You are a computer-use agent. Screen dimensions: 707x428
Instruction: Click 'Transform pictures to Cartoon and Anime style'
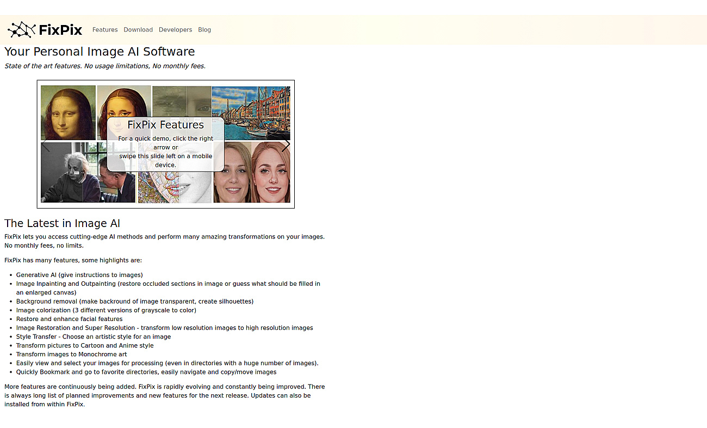[x=85, y=345]
